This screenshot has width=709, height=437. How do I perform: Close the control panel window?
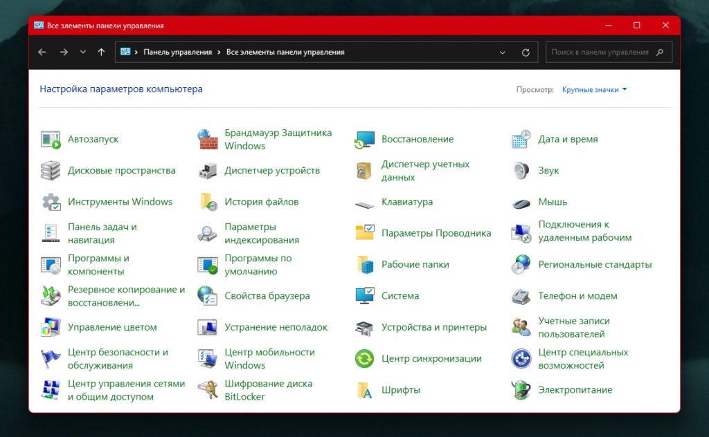click(665, 26)
